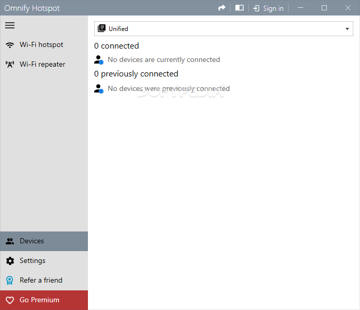Click "No devices were previously connected" text

click(169, 88)
